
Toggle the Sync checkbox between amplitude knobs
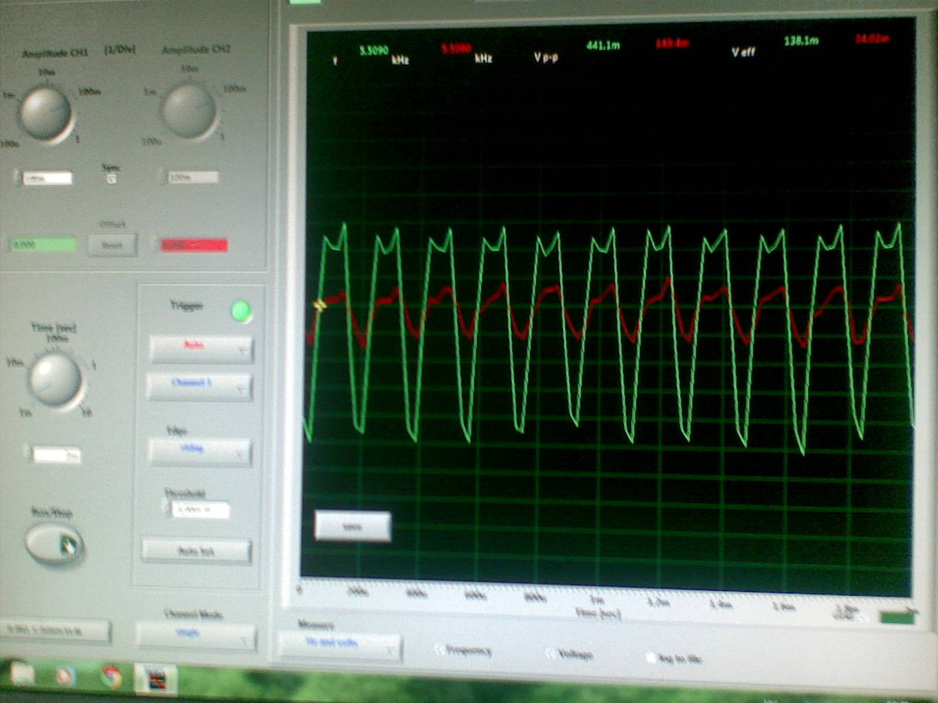[111, 178]
